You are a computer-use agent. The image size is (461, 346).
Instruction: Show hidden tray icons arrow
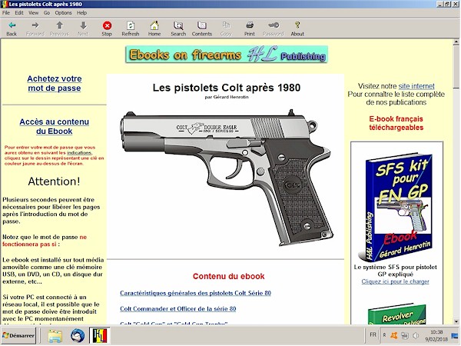[384, 335]
